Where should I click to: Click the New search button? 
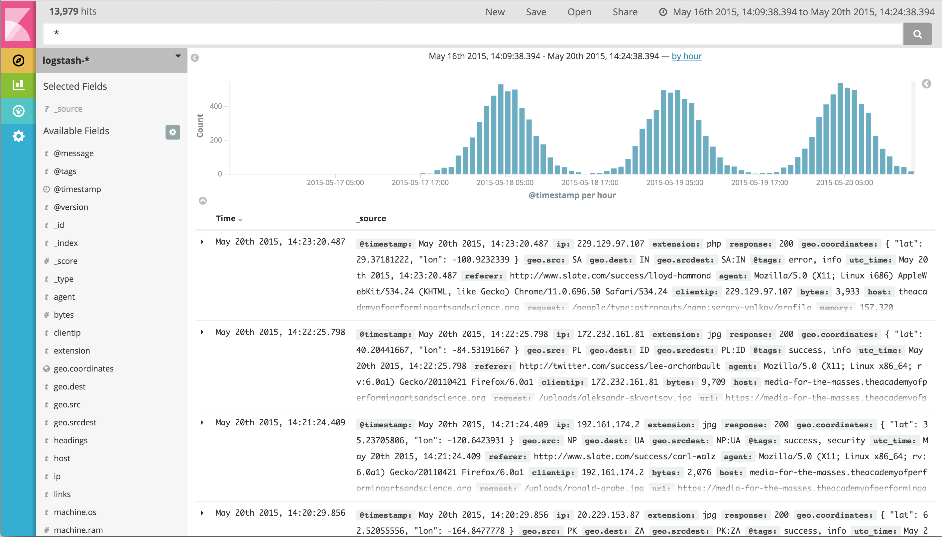(x=495, y=12)
